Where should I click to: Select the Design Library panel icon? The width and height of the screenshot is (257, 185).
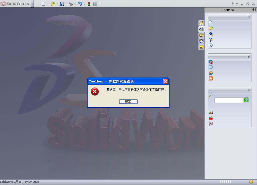tap(201, 29)
